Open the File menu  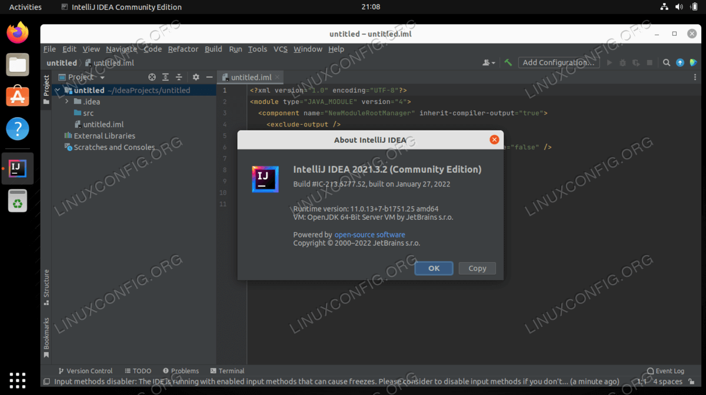[49, 49]
